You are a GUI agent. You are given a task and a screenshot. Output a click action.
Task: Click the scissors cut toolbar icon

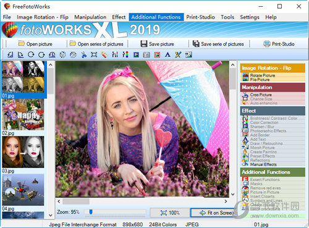(x=83, y=54)
